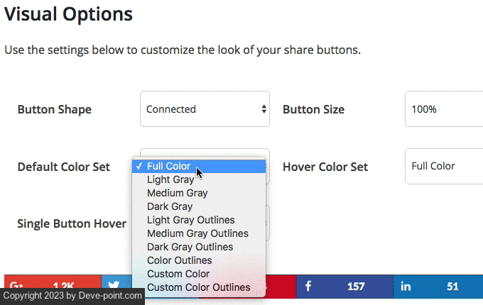Pick the Light Gray Outlines option
Viewport: 483px width, 305px height.
click(x=190, y=220)
